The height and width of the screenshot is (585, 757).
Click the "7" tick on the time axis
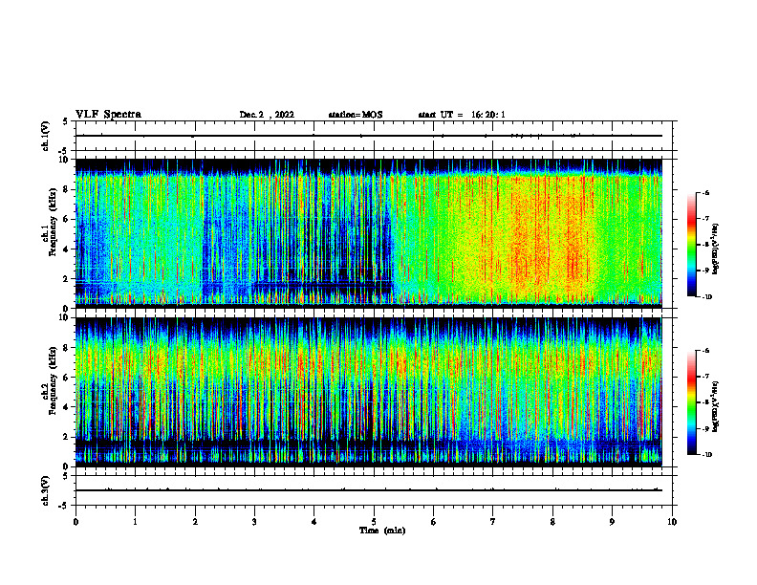coord(493,522)
